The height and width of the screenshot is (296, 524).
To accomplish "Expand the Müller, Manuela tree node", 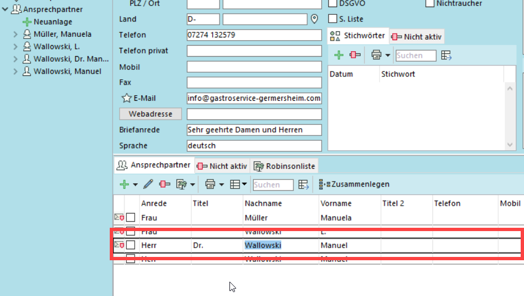I will [15, 34].
